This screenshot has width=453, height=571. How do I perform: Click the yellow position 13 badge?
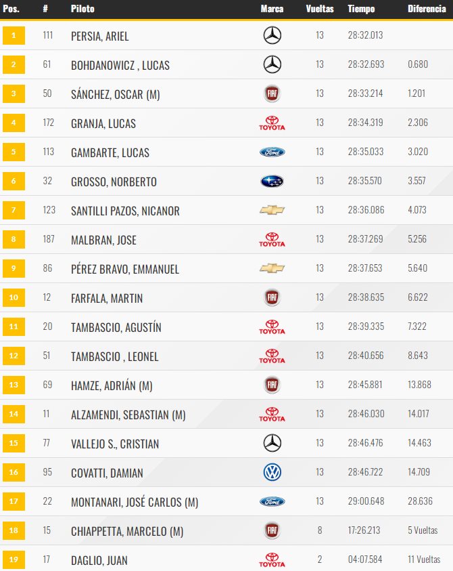[x=14, y=385]
